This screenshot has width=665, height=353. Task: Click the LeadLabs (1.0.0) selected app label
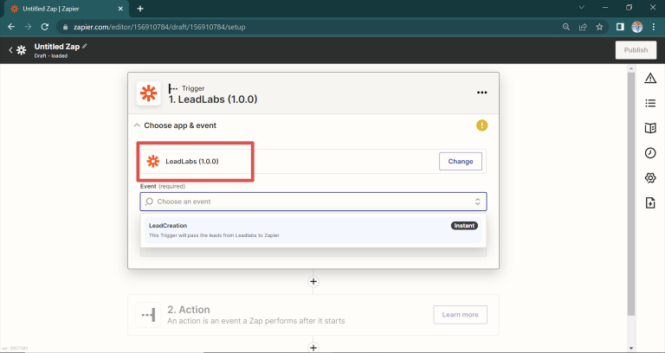192,162
